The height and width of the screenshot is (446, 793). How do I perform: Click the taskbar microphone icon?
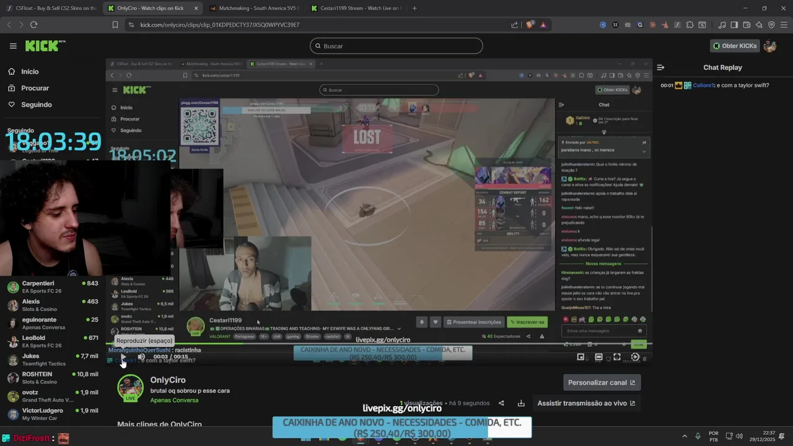pos(698,435)
